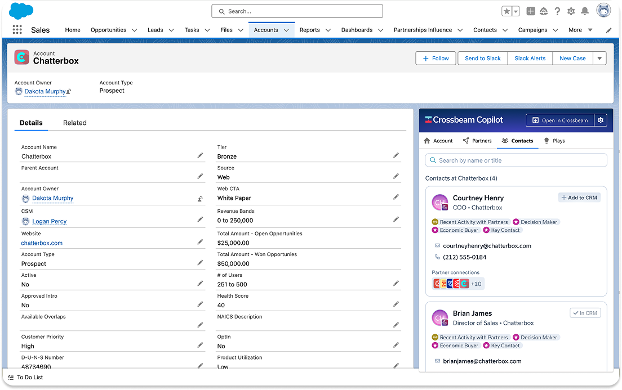Edit the Web CTA field pencil
Image resolution: width=622 pixels, height=390 pixels.
click(x=396, y=196)
